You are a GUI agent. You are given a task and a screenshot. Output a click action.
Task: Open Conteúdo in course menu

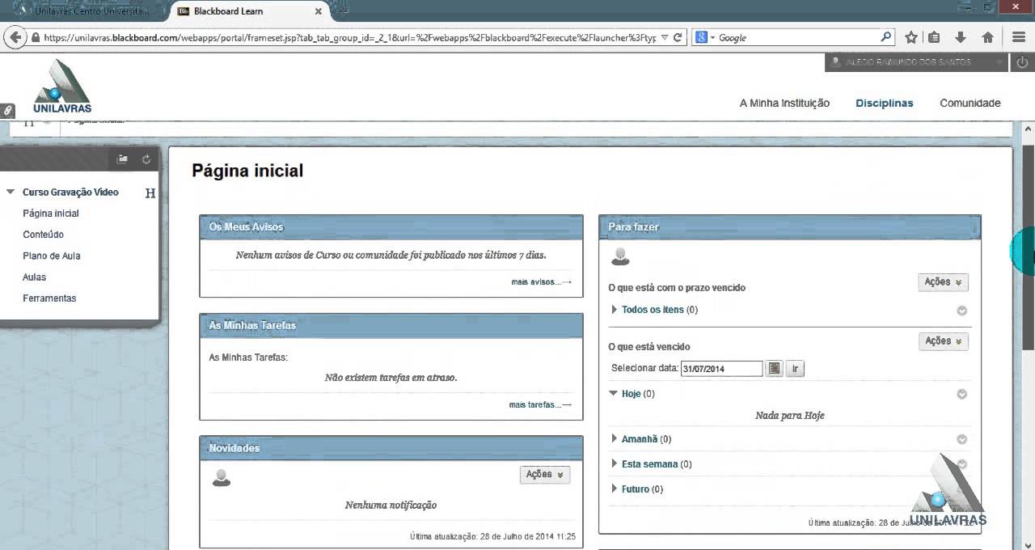(x=43, y=235)
